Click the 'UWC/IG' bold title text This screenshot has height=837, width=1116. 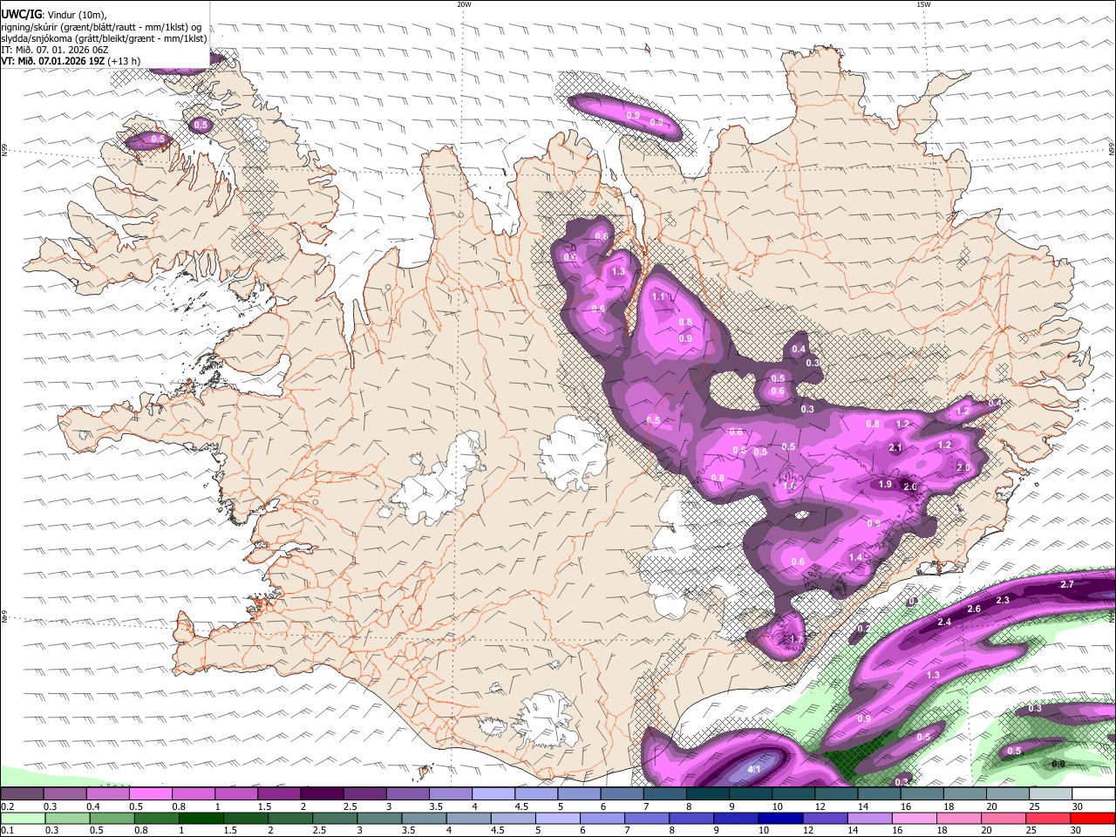tap(21, 14)
